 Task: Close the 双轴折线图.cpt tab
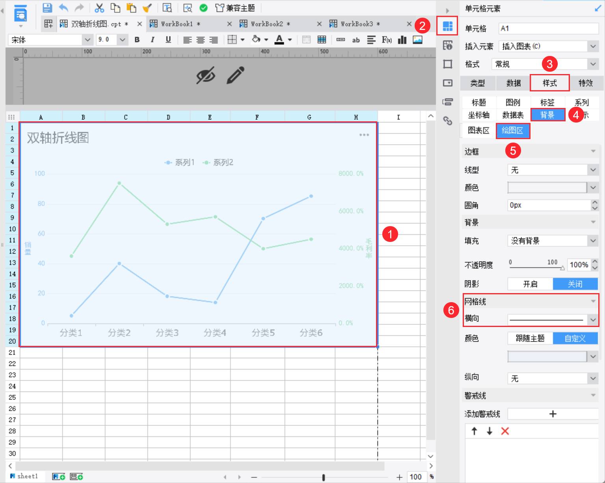point(140,24)
